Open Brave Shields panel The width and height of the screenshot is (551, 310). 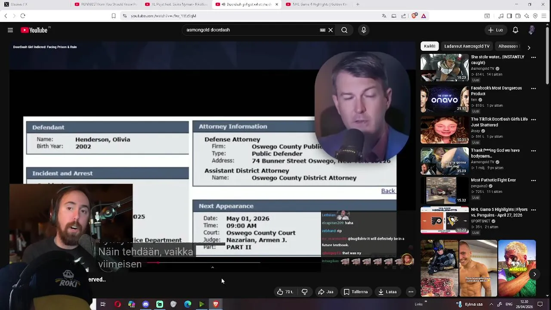coord(414,16)
